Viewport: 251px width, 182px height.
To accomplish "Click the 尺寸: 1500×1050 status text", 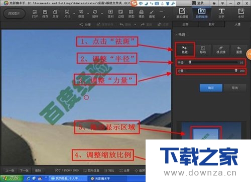I will (67, 170).
